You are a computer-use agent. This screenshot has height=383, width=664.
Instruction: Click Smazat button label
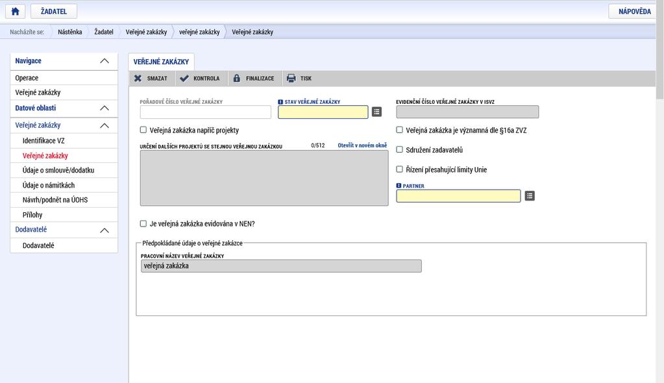pos(157,79)
